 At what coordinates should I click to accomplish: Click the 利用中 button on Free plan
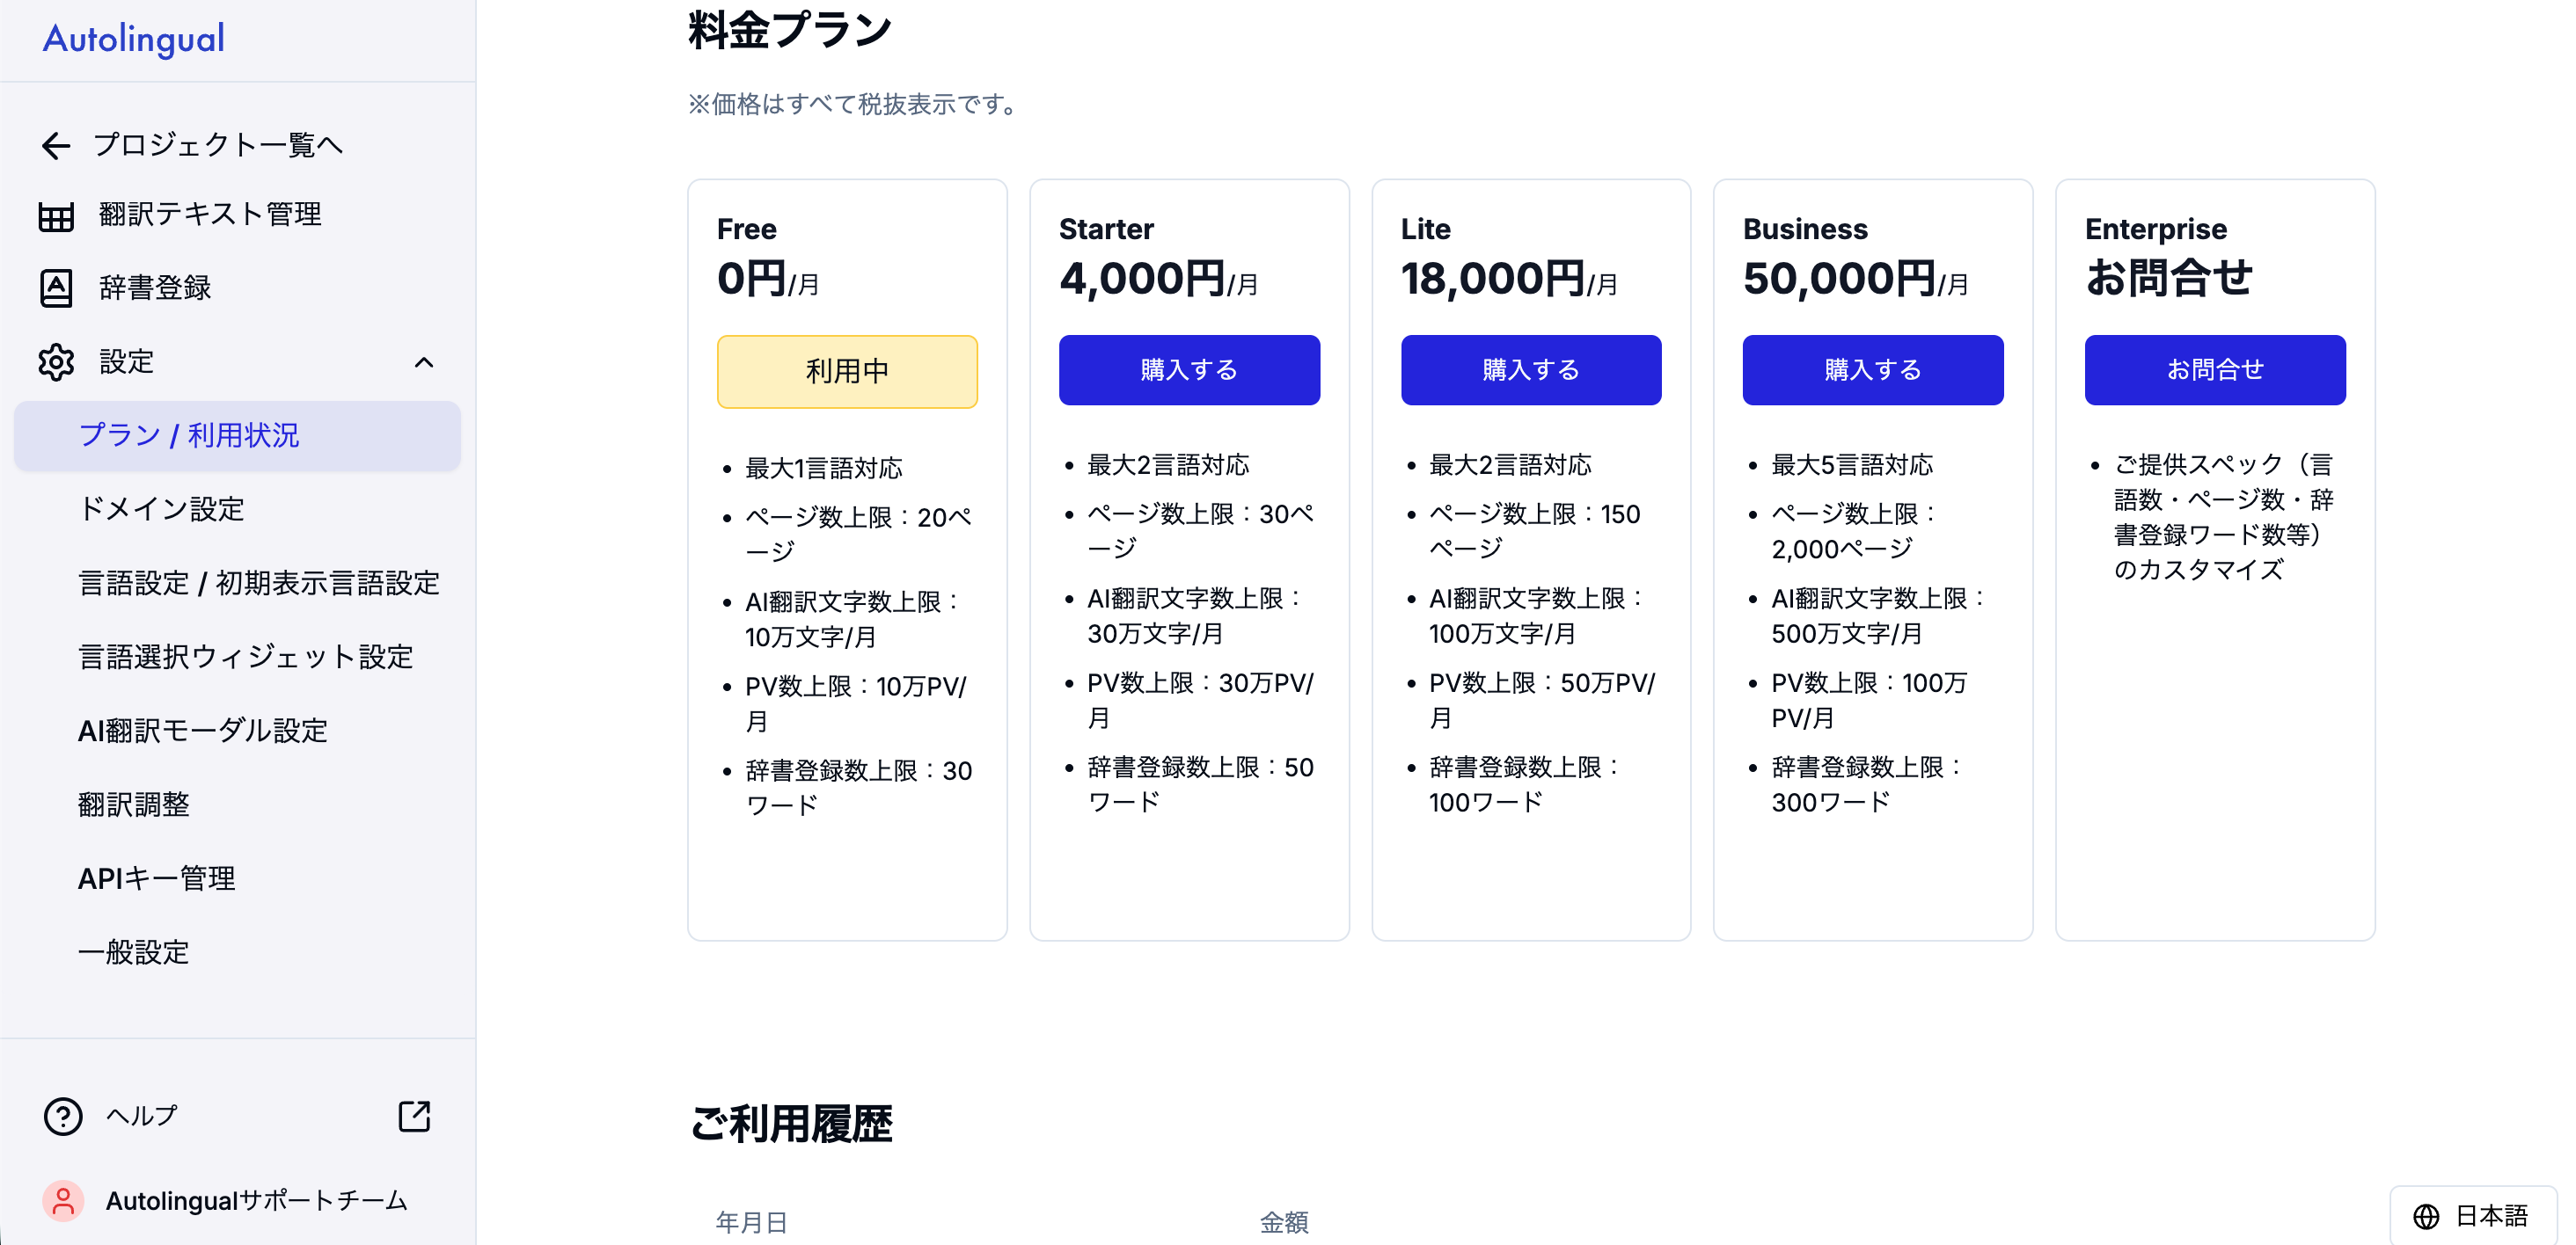click(x=847, y=371)
